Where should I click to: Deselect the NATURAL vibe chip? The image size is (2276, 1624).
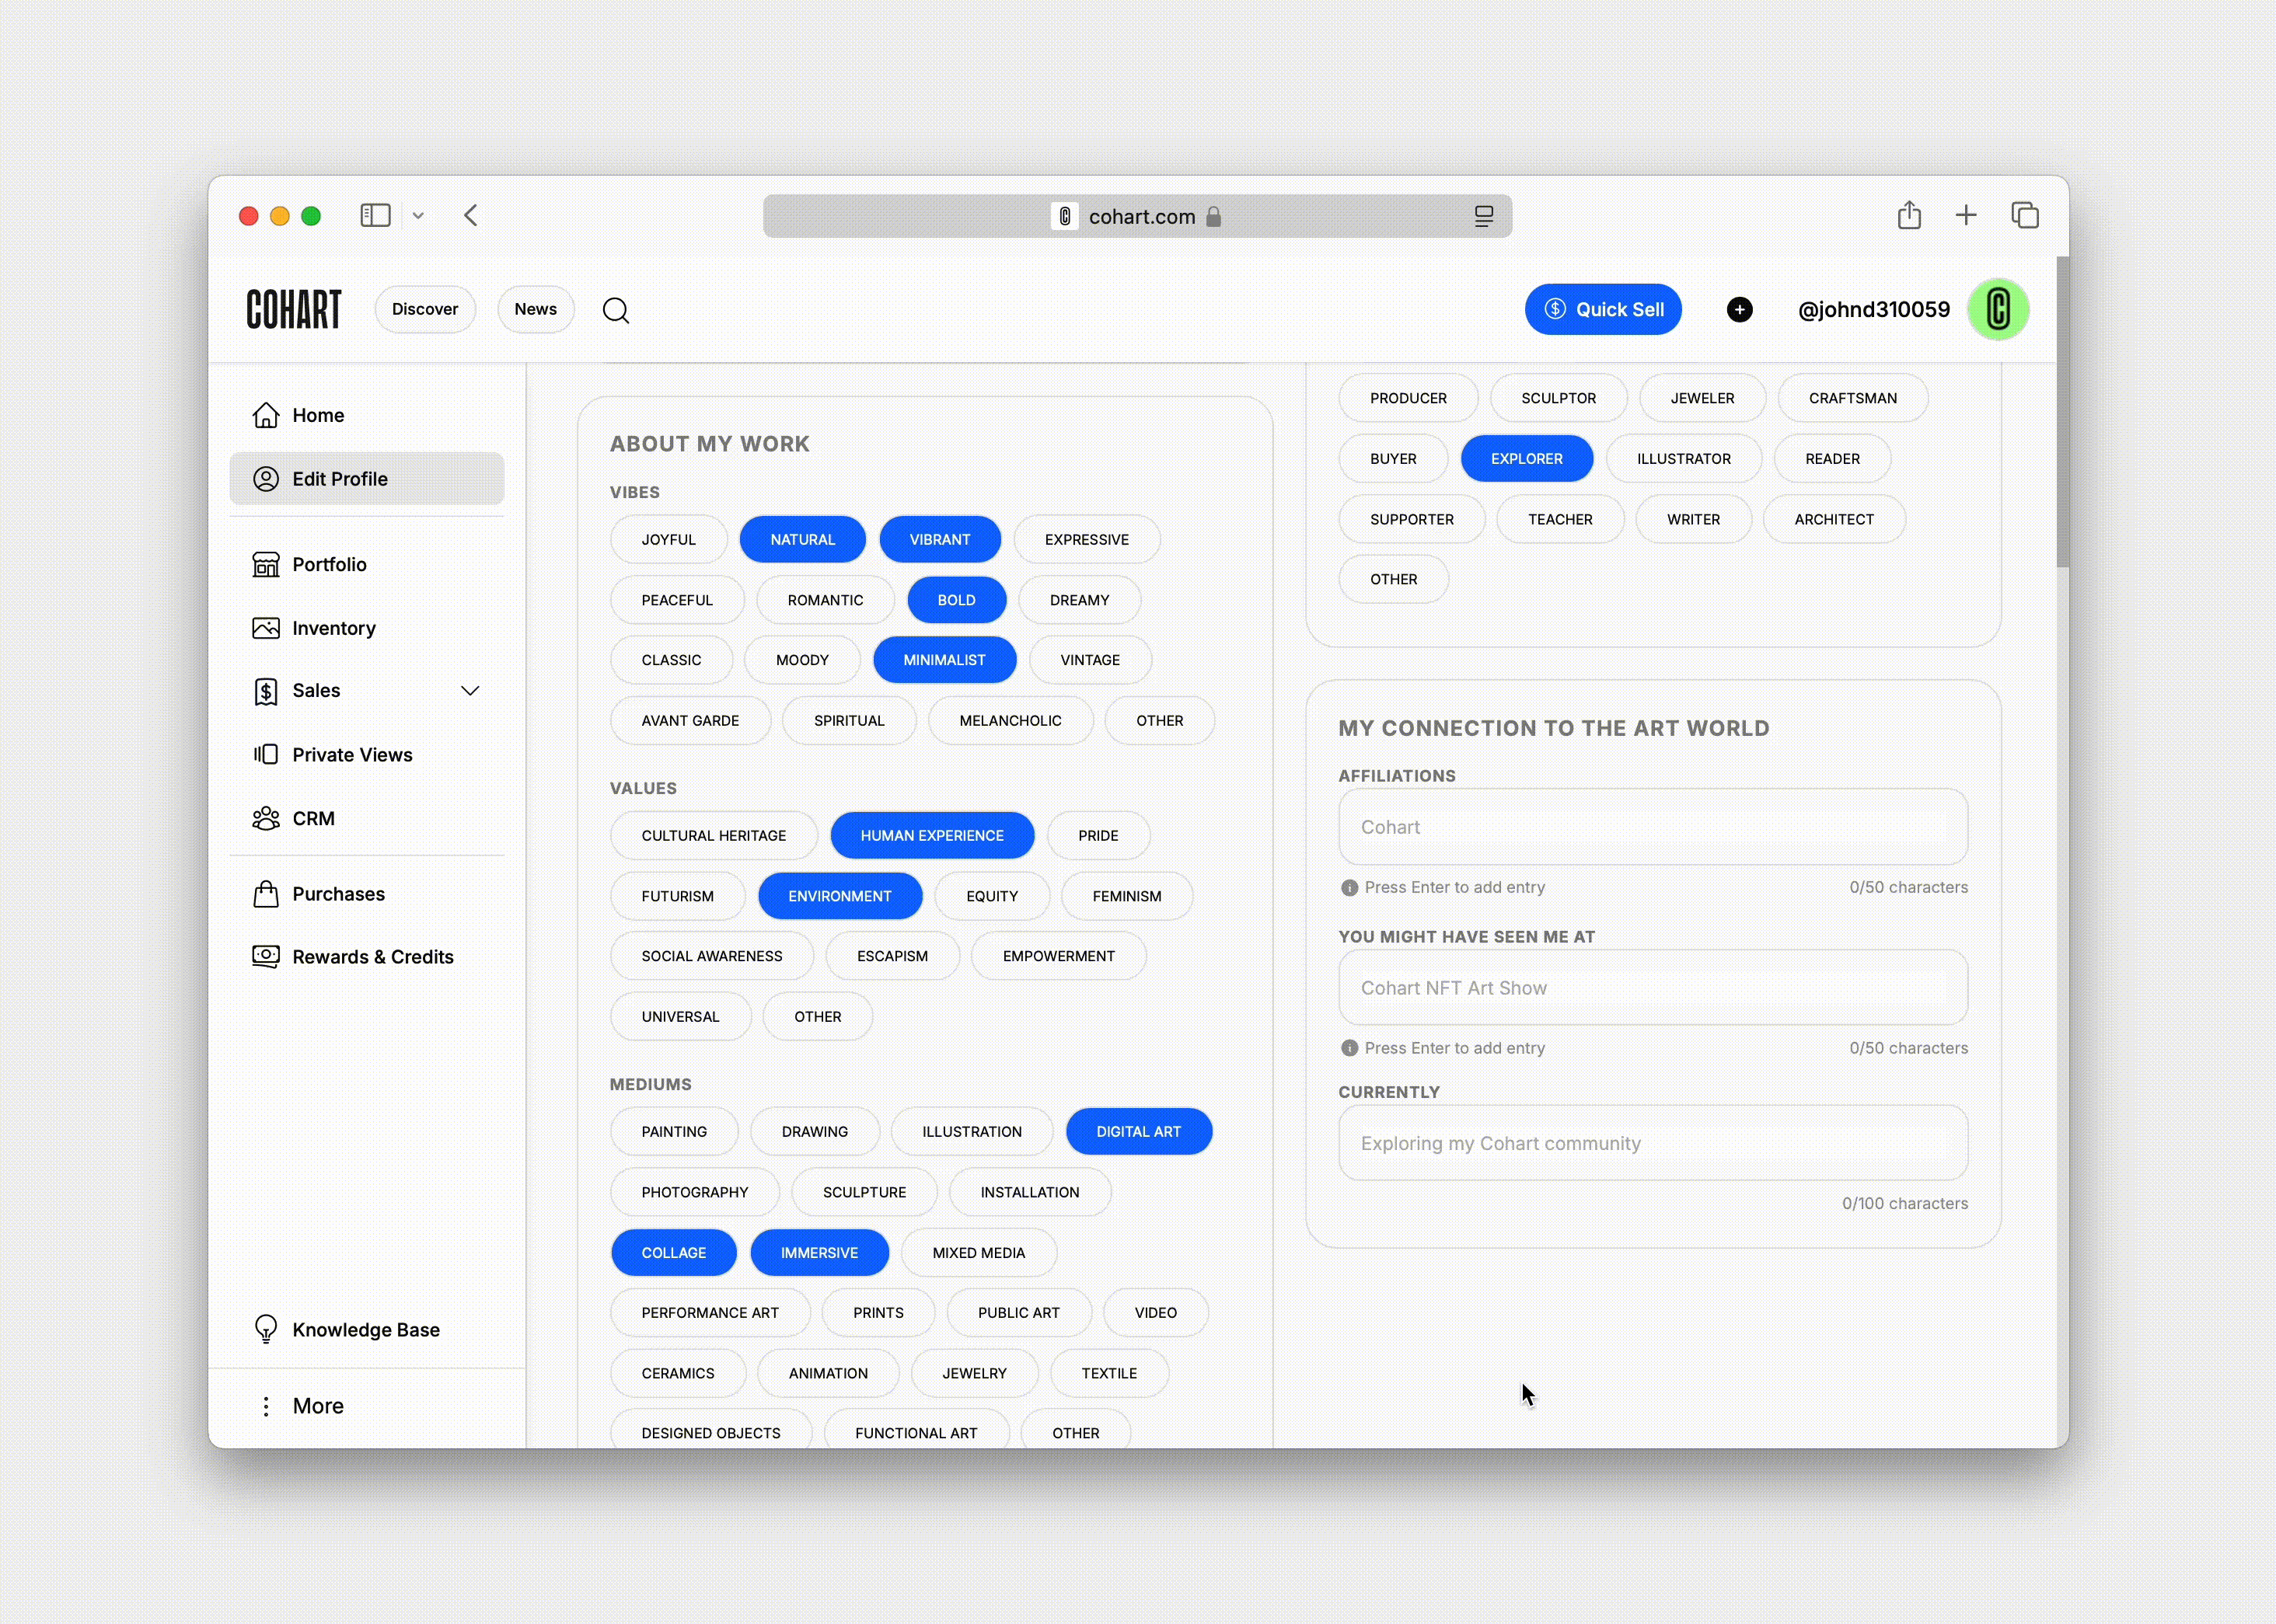tap(802, 540)
